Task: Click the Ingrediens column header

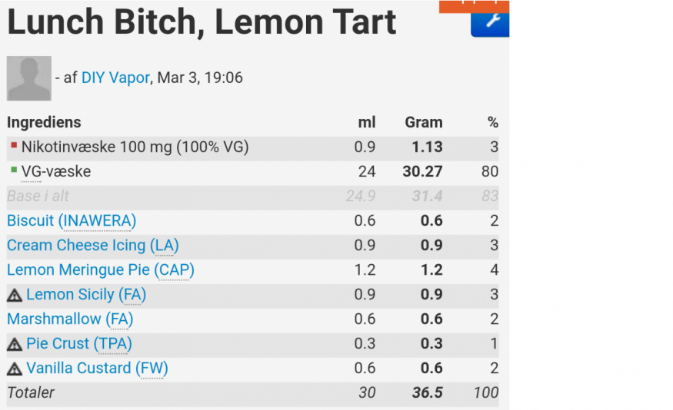Action: click(x=44, y=122)
